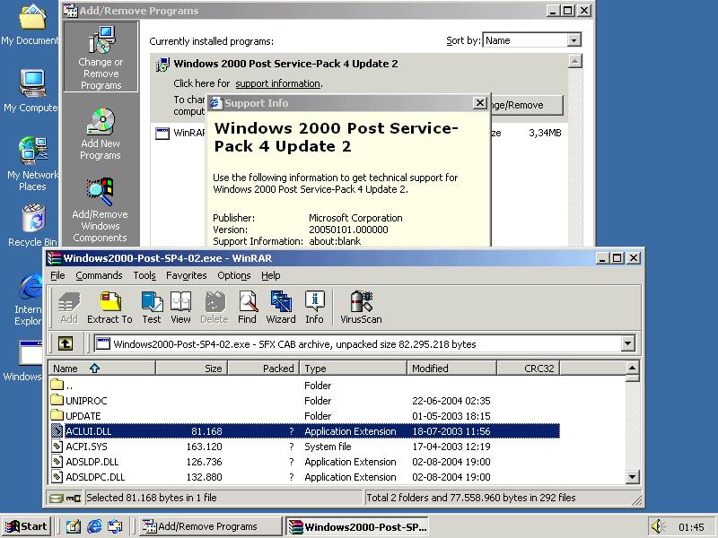Select the My Computer desktop icon
The width and height of the screenshot is (718, 538).
coord(31,91)
